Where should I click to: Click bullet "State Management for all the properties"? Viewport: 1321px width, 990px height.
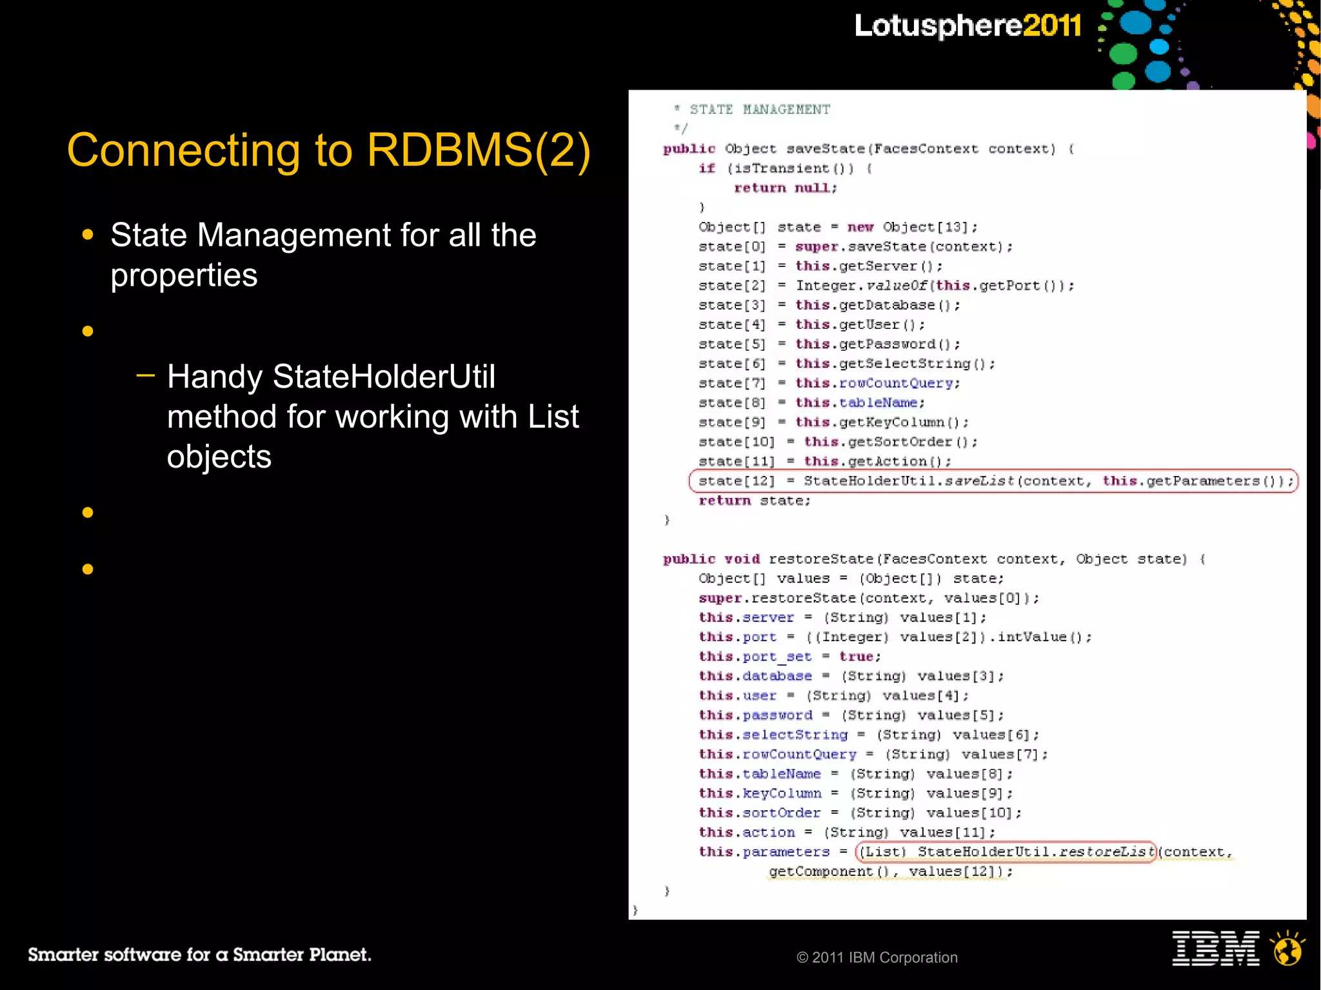click(323, 255)
